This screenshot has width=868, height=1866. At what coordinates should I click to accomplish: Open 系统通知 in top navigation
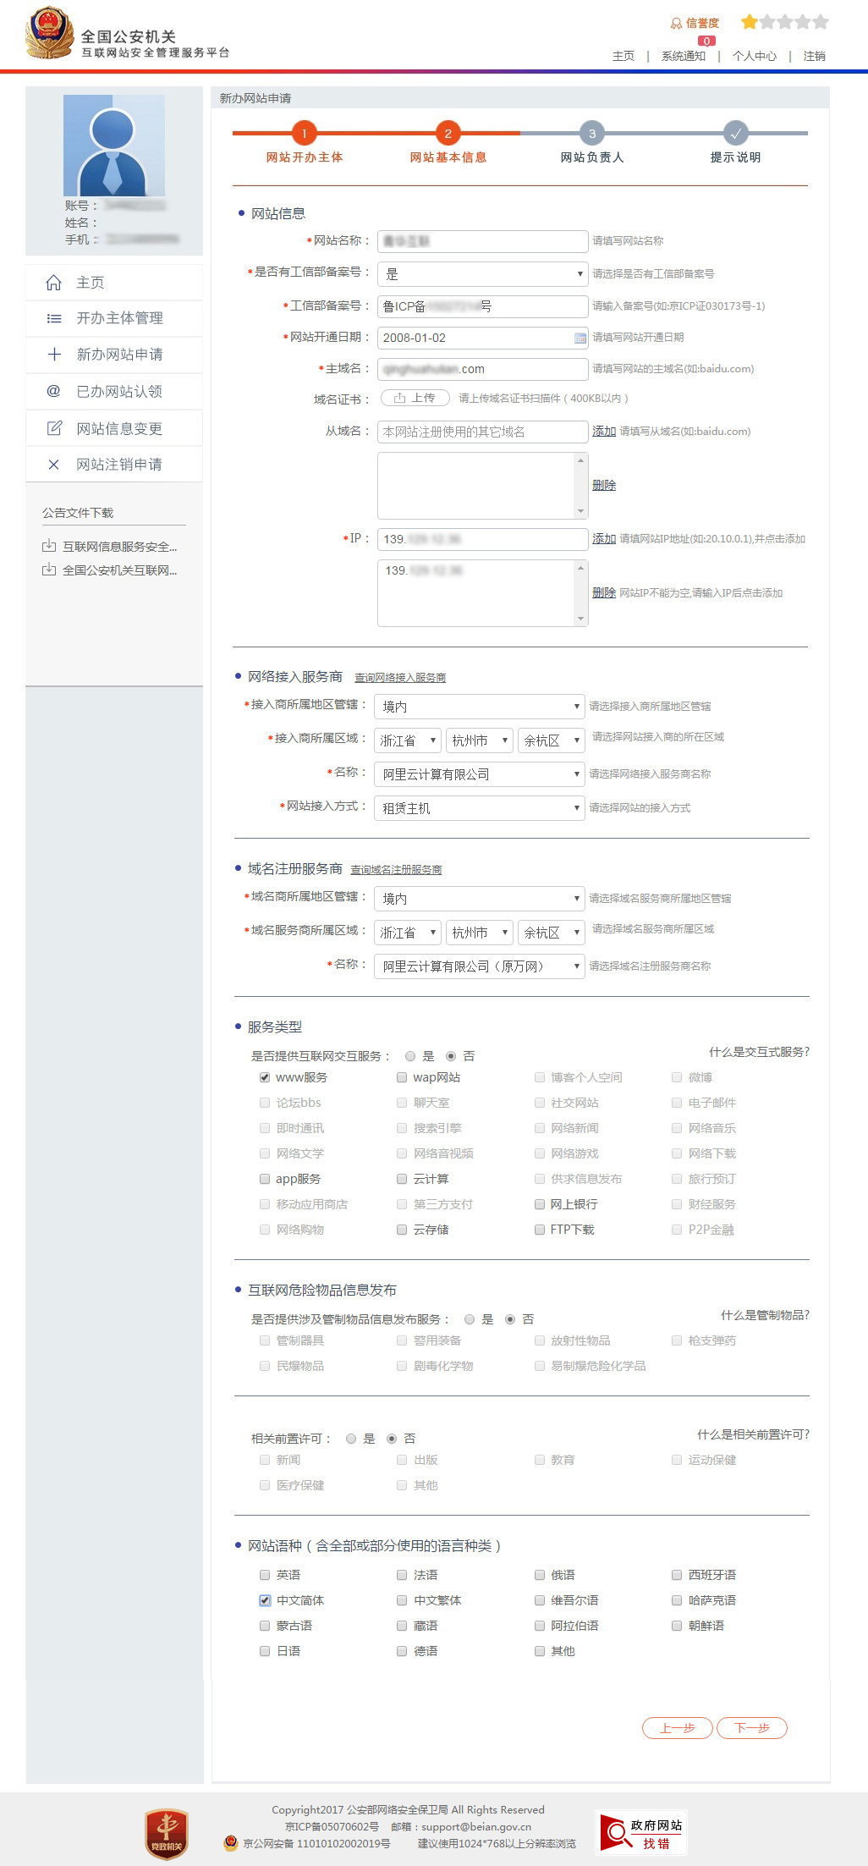click(x=684, y=56)
